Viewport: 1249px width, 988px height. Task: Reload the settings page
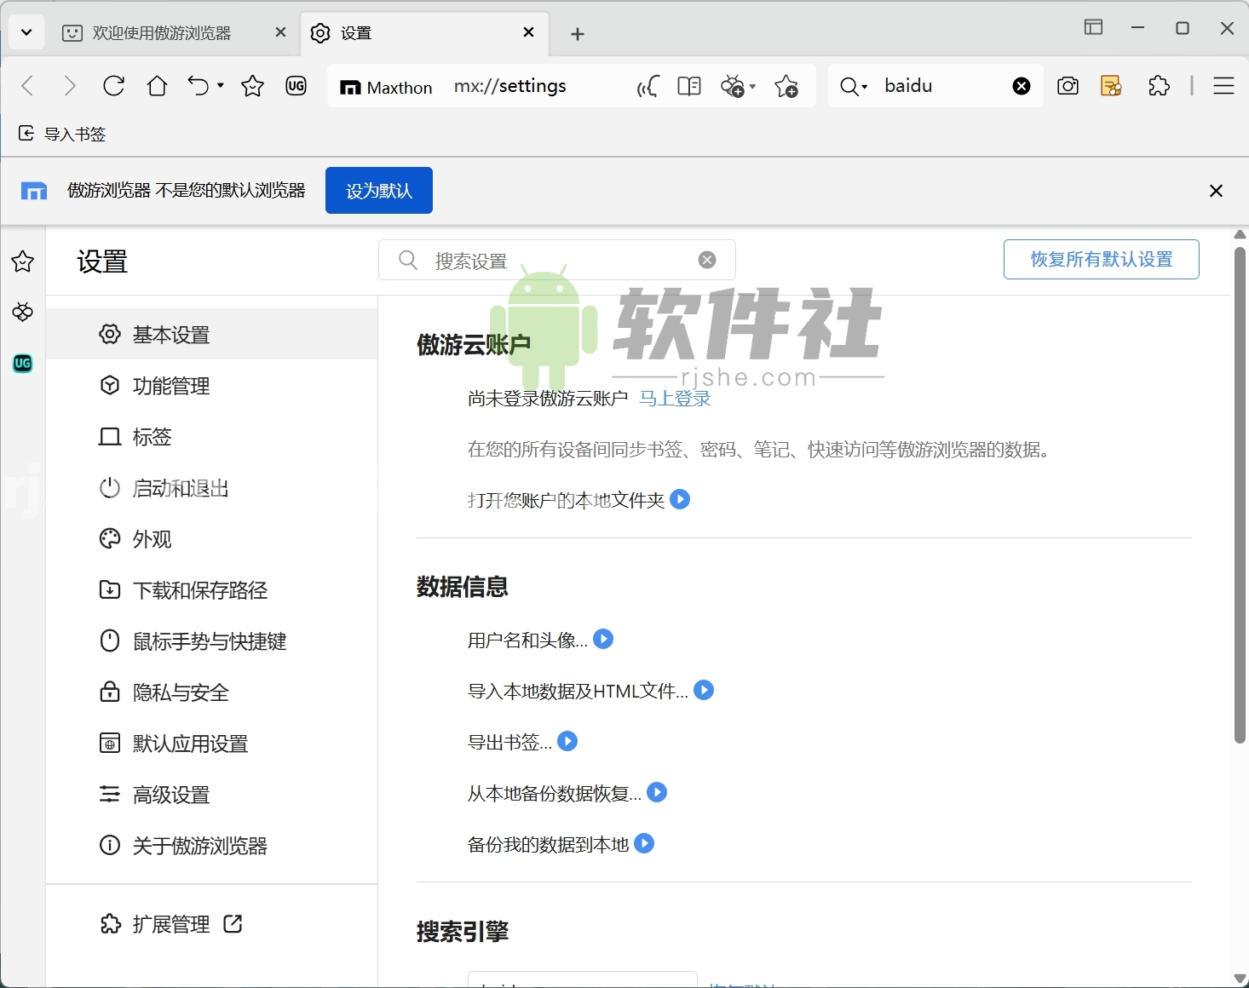pyautogui.click(x=113, y=85)
